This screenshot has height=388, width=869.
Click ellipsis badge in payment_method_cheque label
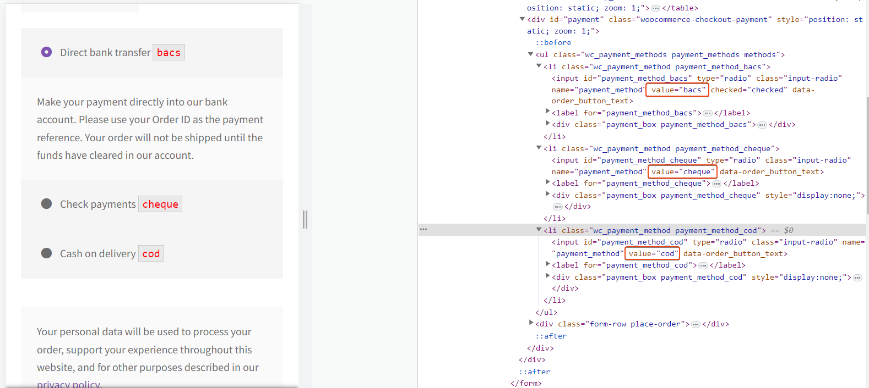coord(716,184)
